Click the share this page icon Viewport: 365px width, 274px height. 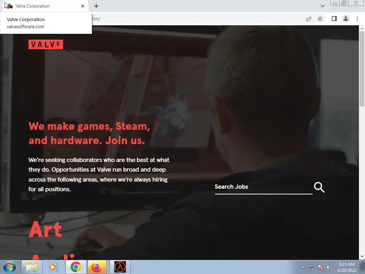coord(309,19)
